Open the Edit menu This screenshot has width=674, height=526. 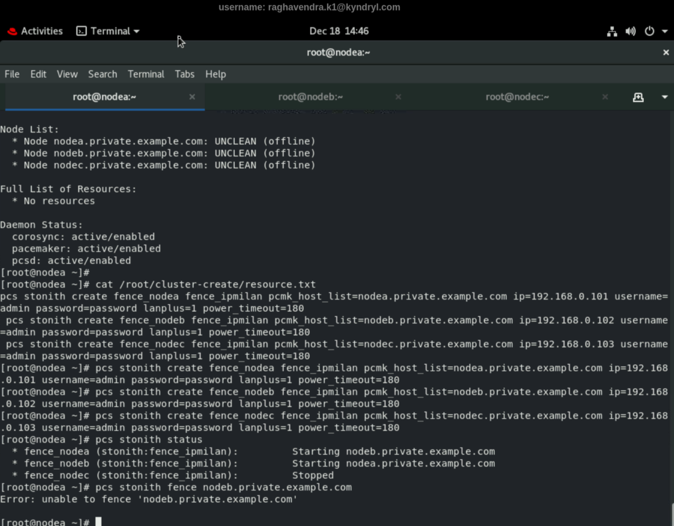click(x=38, y=74)
